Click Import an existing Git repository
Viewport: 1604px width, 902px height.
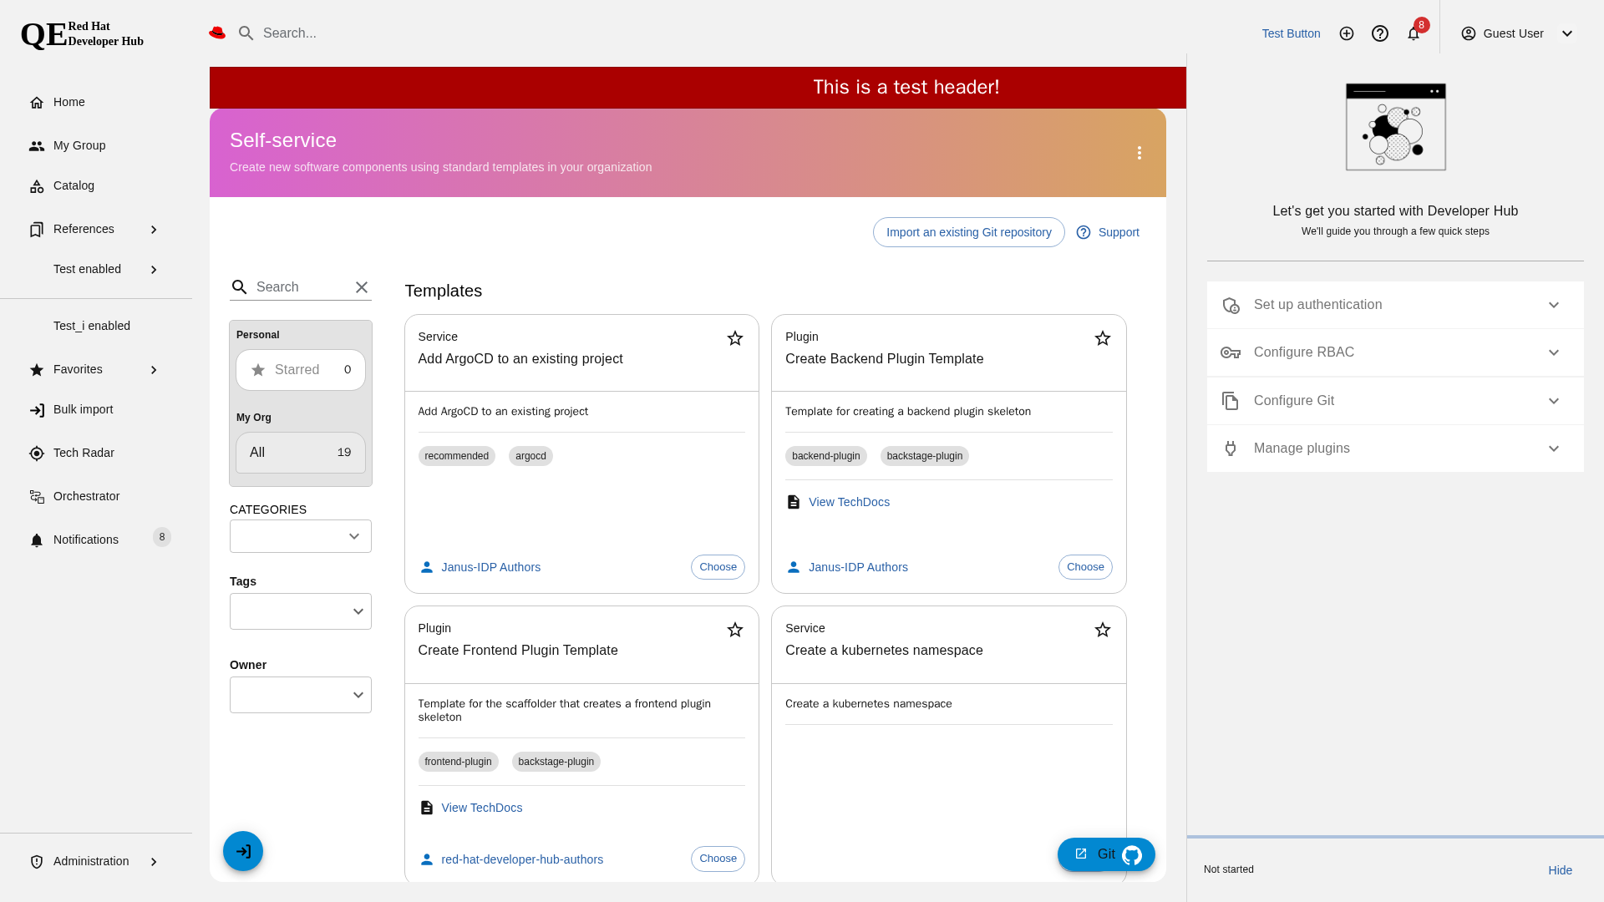[x=968, y=232]
